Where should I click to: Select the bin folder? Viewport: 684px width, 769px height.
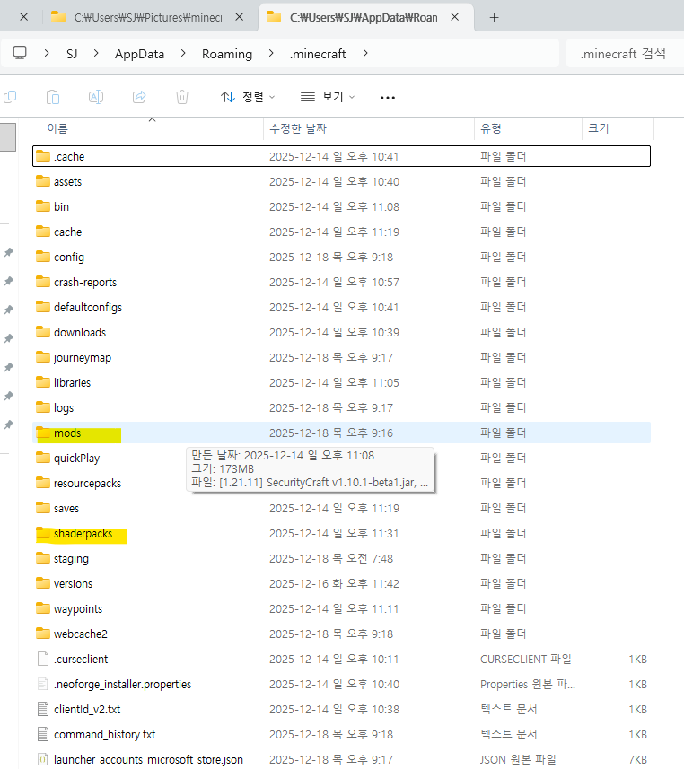(341, 206)
